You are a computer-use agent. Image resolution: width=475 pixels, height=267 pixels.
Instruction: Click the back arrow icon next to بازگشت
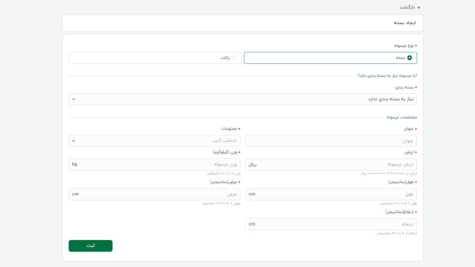coord(418,7)
